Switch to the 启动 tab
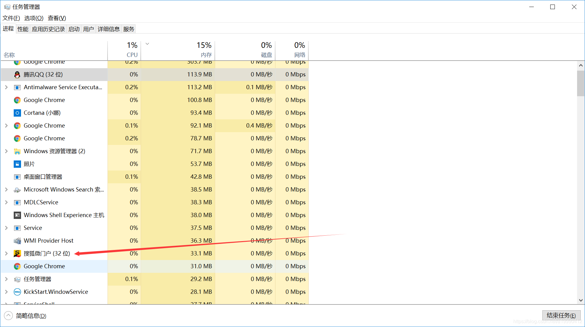 click(74, 29)
